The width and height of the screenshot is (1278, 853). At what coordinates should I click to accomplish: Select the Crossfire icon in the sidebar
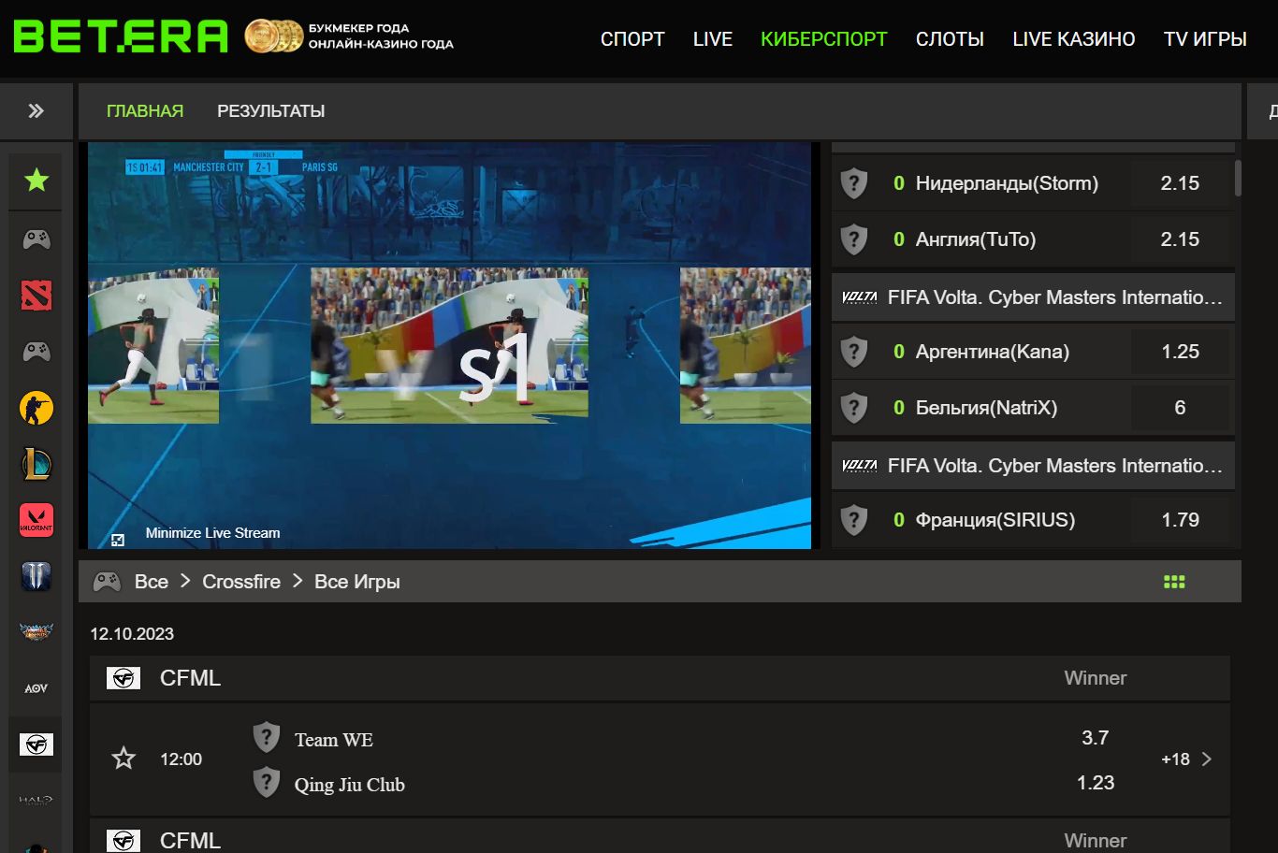pos(36,745)
